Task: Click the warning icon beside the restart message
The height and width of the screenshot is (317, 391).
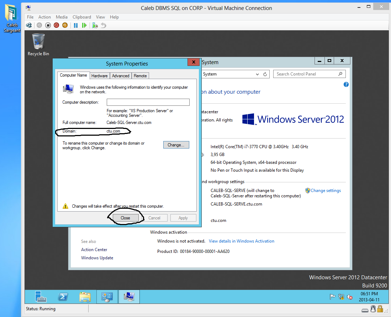Action: coord(65,206)
